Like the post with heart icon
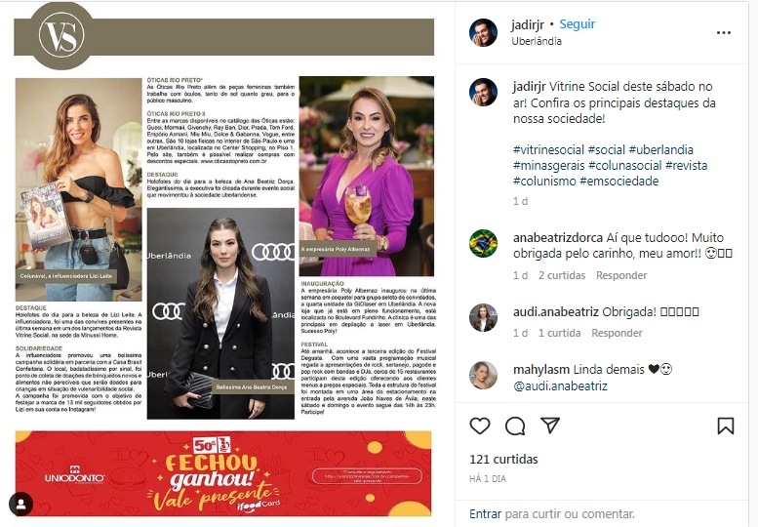Screen dimensions: 758x527 (x=480, y=426)
